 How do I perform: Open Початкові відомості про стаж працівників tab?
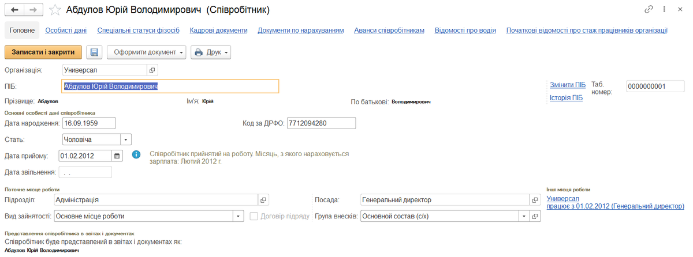(587, 30)
